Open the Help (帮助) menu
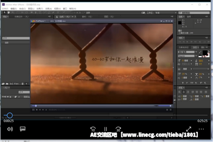This screenshot has width=214, height=142. pyautogui.click(x=73, y=9)
